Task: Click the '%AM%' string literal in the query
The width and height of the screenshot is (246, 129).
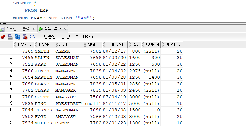Action: tap(83, 18)
